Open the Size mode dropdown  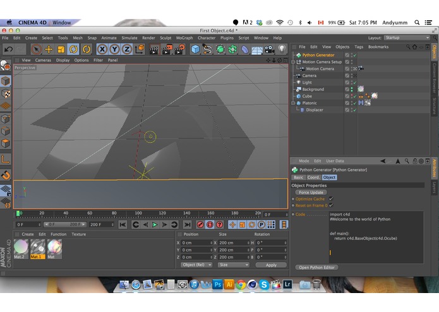point(234,265)
